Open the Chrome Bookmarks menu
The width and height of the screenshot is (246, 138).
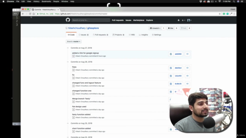click(x=46, y=2)
